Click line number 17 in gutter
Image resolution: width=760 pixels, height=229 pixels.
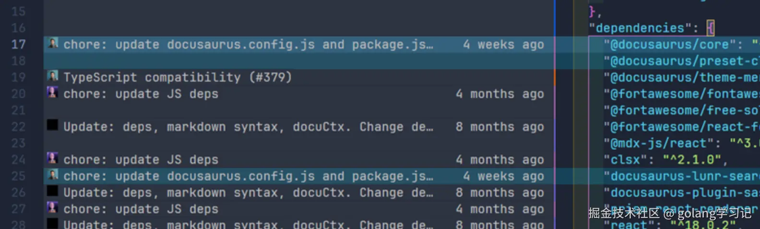(x=18, y=45)
